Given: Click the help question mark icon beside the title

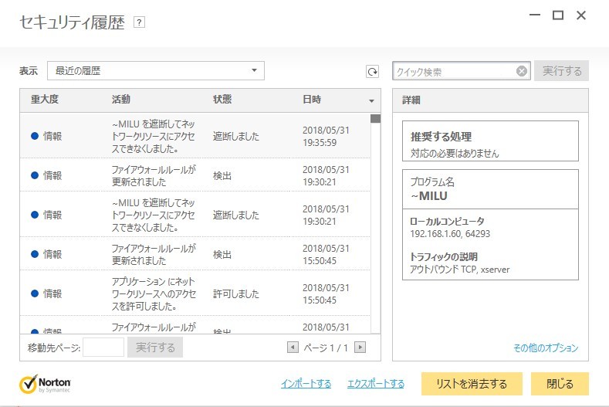Looking at the screenshot, I should click(x=139, y=22).
